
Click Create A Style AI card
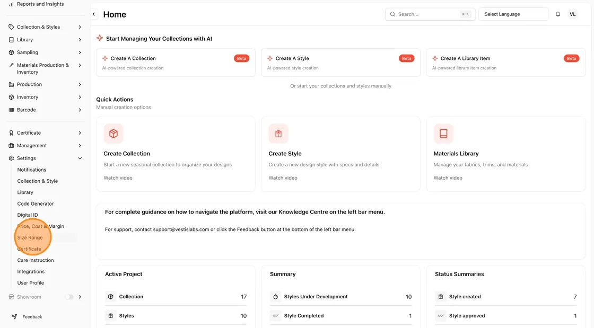[x=340, y=63]
